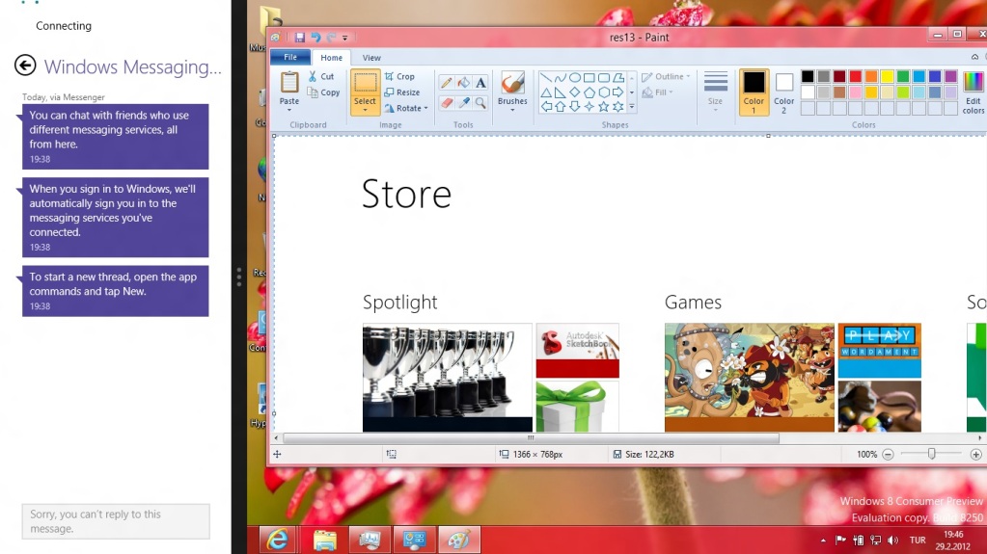This screenshot has height=554, width=987.
Task: Choose the Text tool
Action: (x=480, y=83)
